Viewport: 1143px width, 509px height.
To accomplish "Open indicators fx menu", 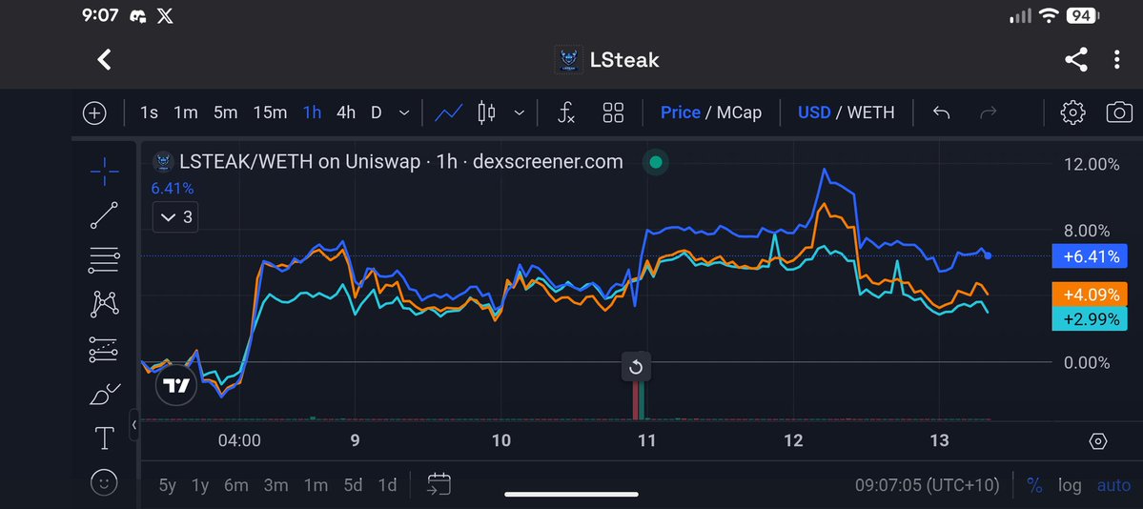I will pos(566,113).
